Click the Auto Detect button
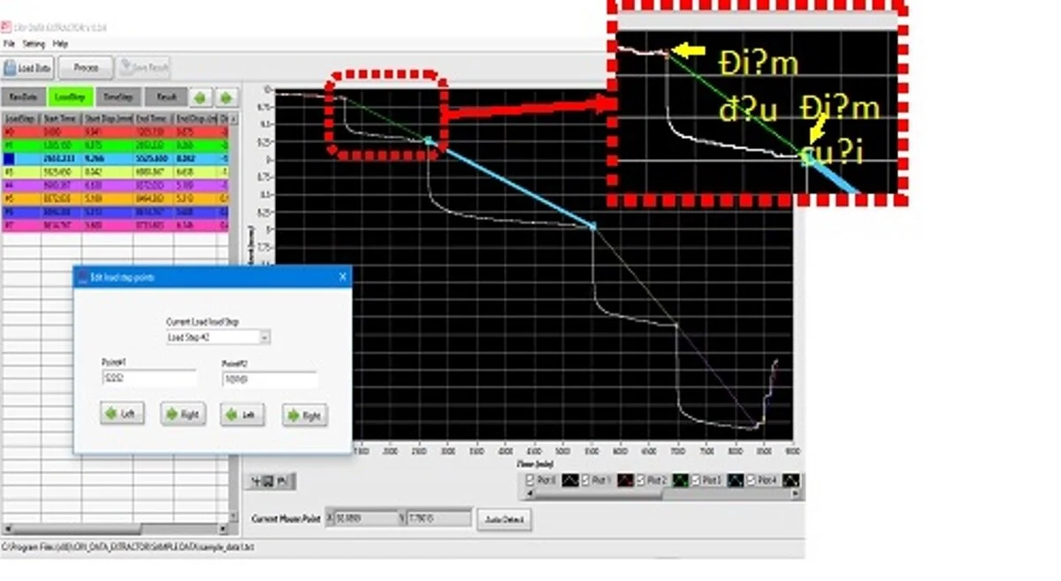 [x=504, y=519]
